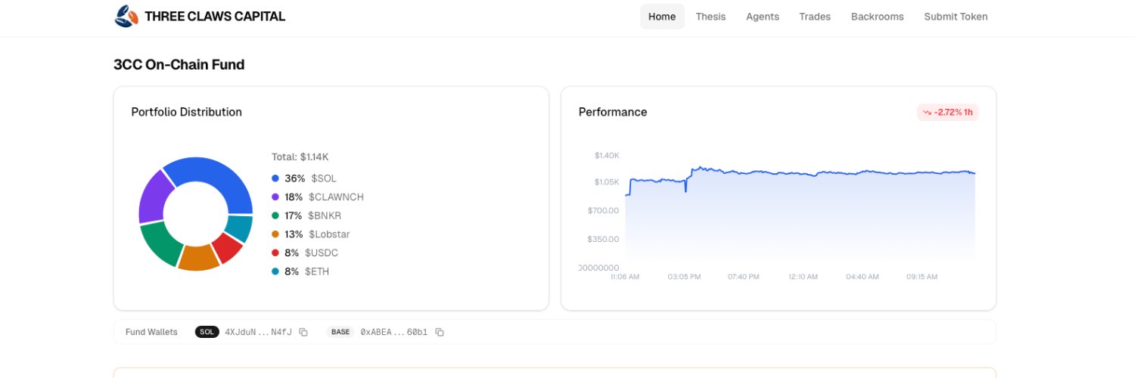Open the Trades nav item
1135x378 pixels.
tap(815, 17)
